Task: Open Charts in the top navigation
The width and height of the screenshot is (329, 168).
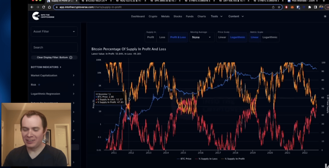Action: click(202, 16)
